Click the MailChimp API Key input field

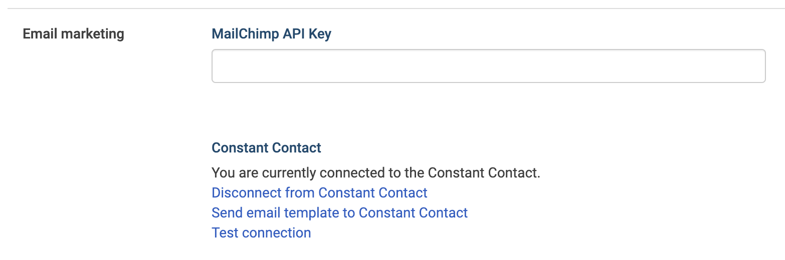[x=489, y=66]
